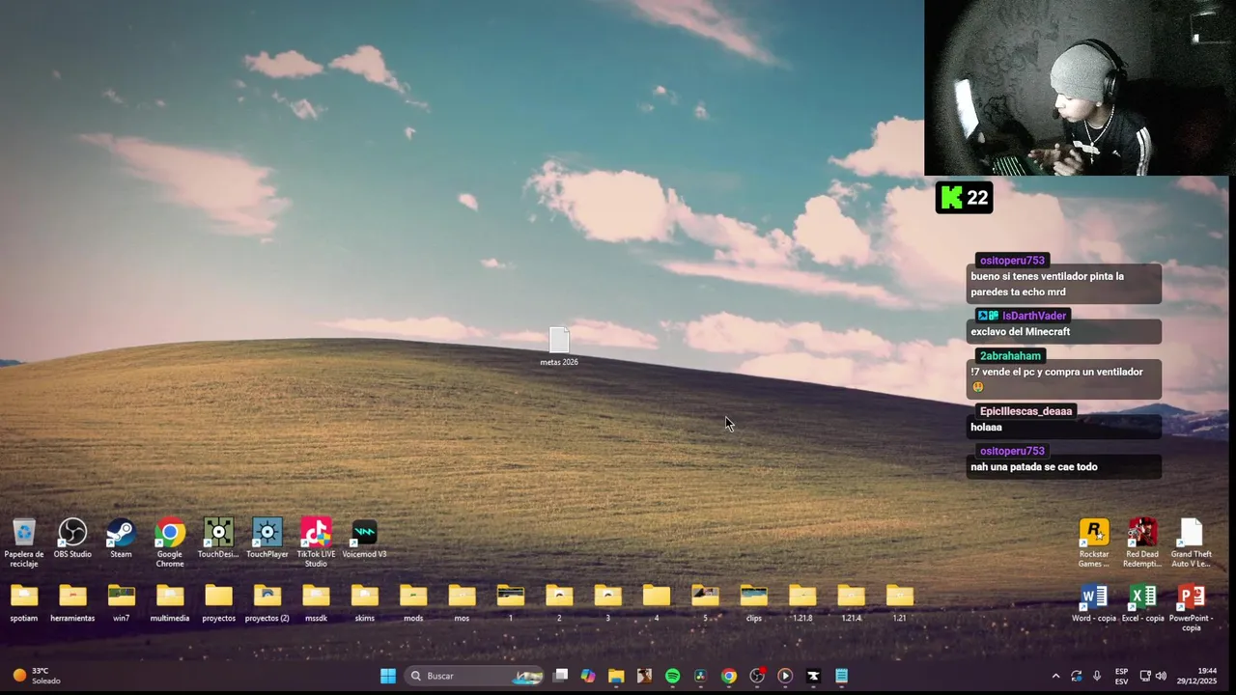Open the Steam desktop shortcut
The image size is (1236, 695).
pos(121,539)
